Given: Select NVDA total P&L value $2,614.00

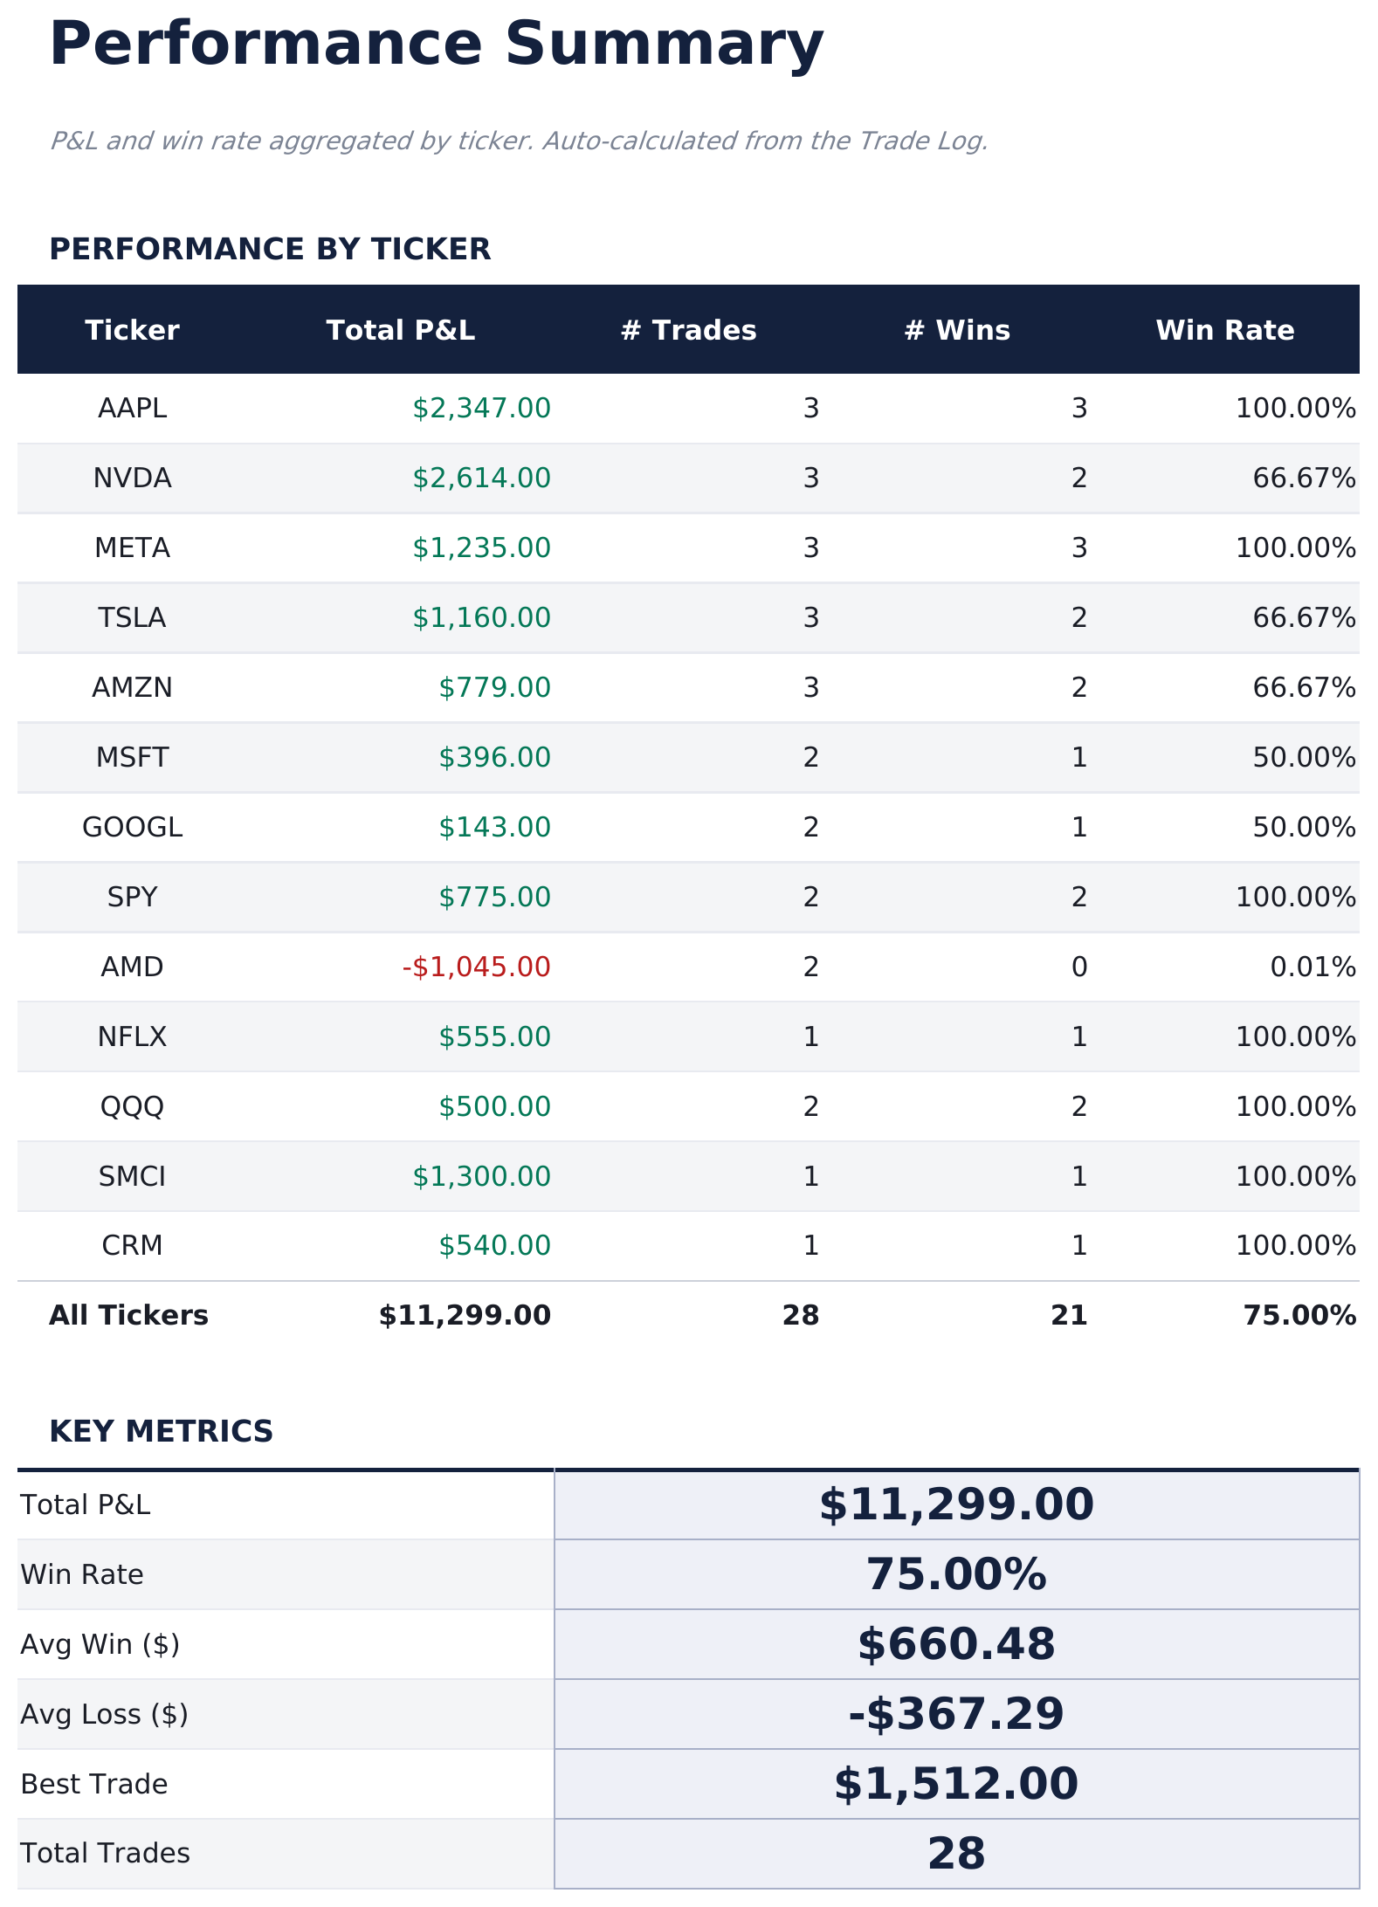Looking at the screenshot, I should pos(481,478).
